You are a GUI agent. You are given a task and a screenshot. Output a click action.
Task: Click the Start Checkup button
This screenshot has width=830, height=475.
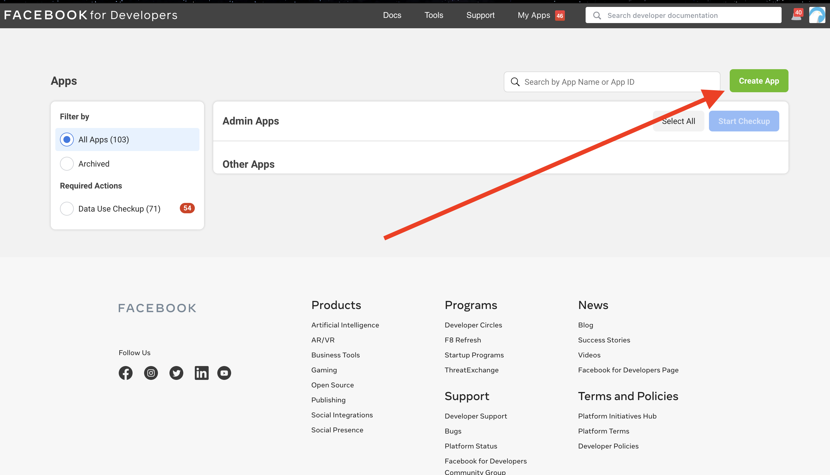pos(744,121)
